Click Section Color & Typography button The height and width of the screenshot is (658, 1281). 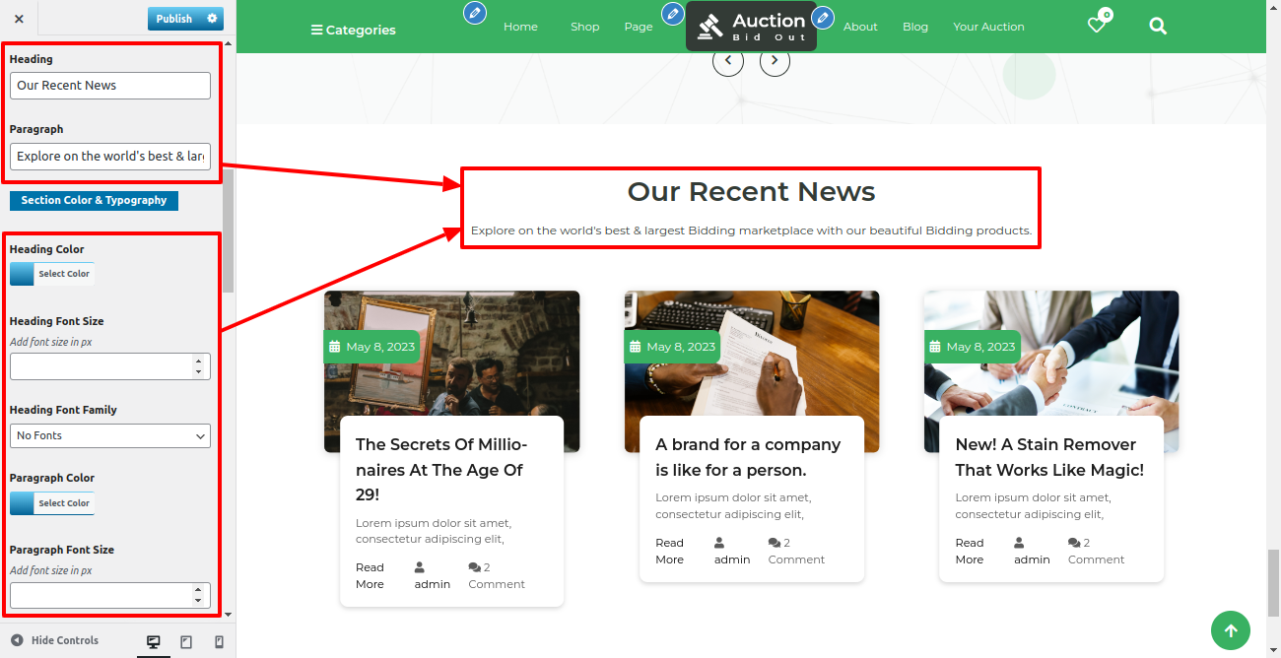[94, 200]
